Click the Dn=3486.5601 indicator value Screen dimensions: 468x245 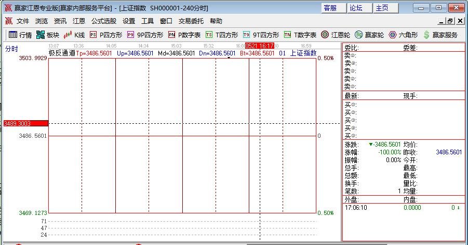(217, 53)
